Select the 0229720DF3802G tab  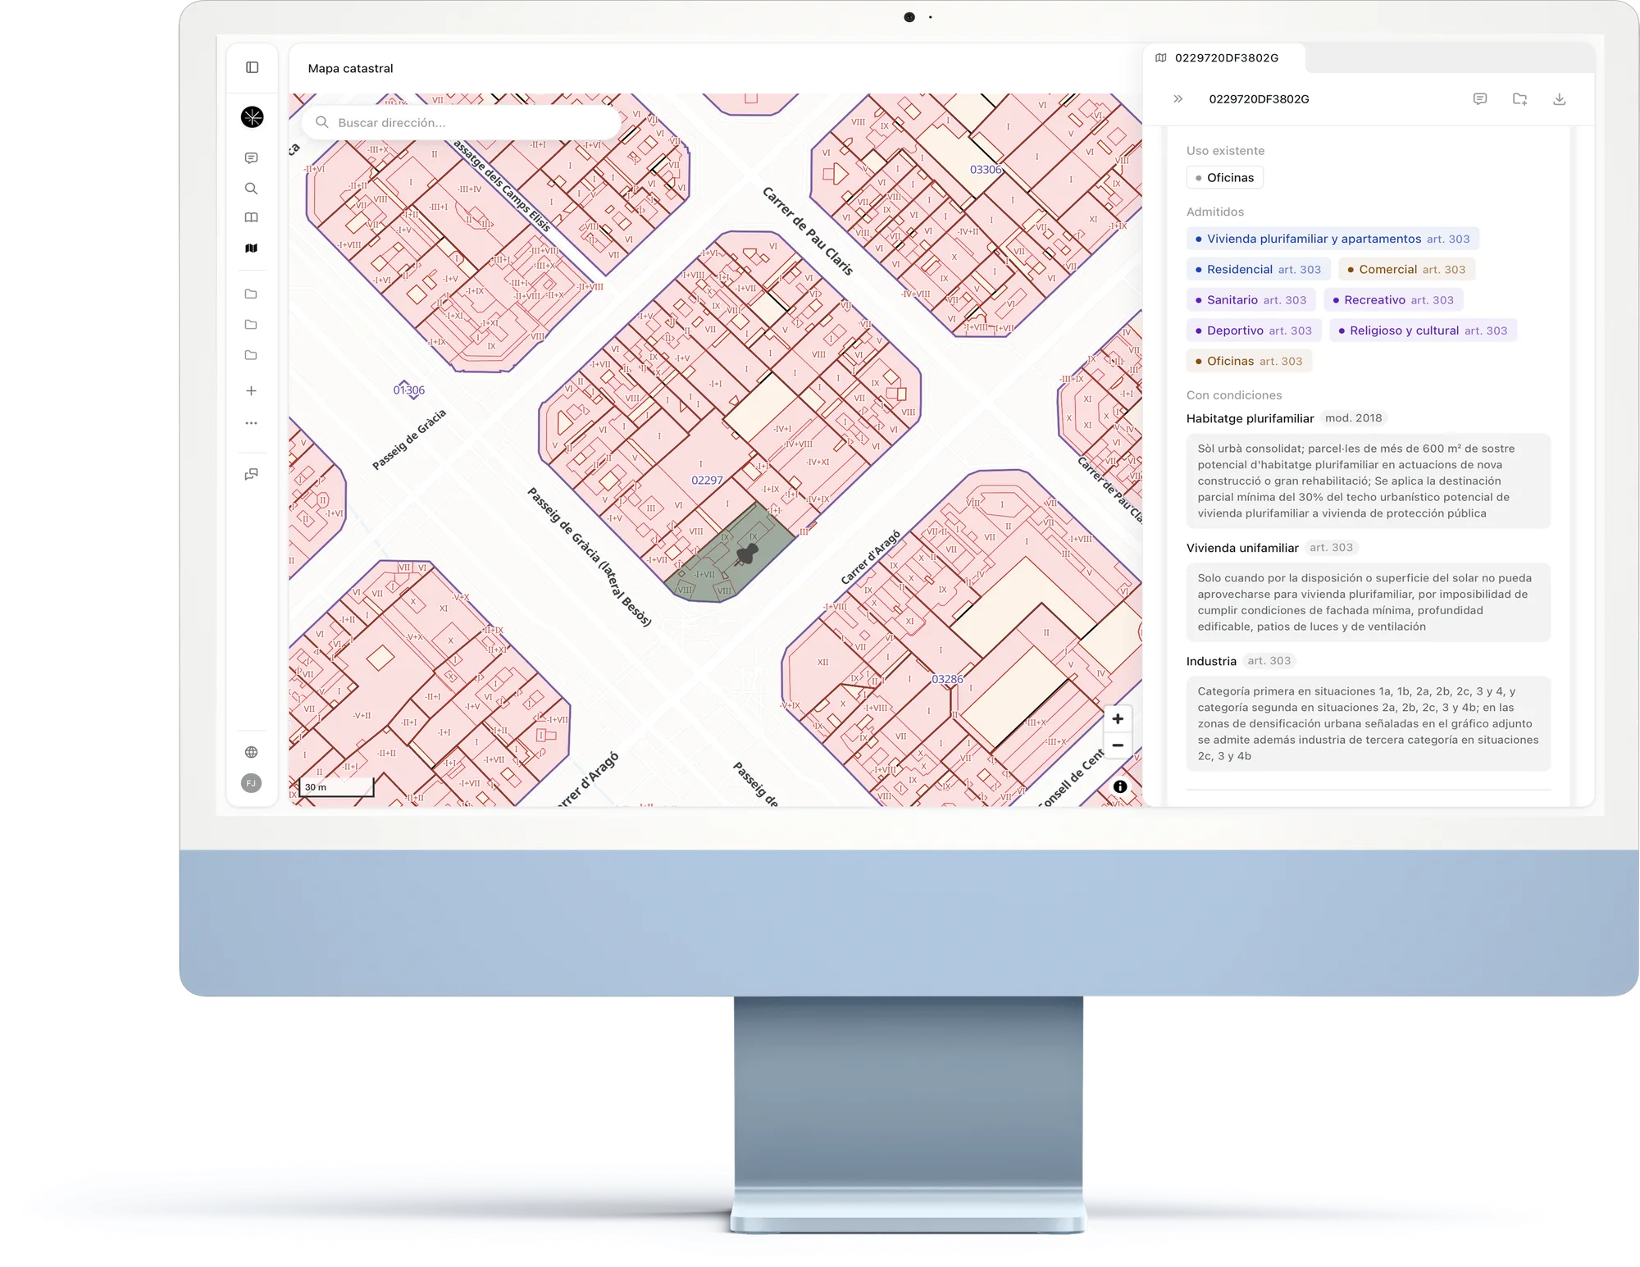1224,57
